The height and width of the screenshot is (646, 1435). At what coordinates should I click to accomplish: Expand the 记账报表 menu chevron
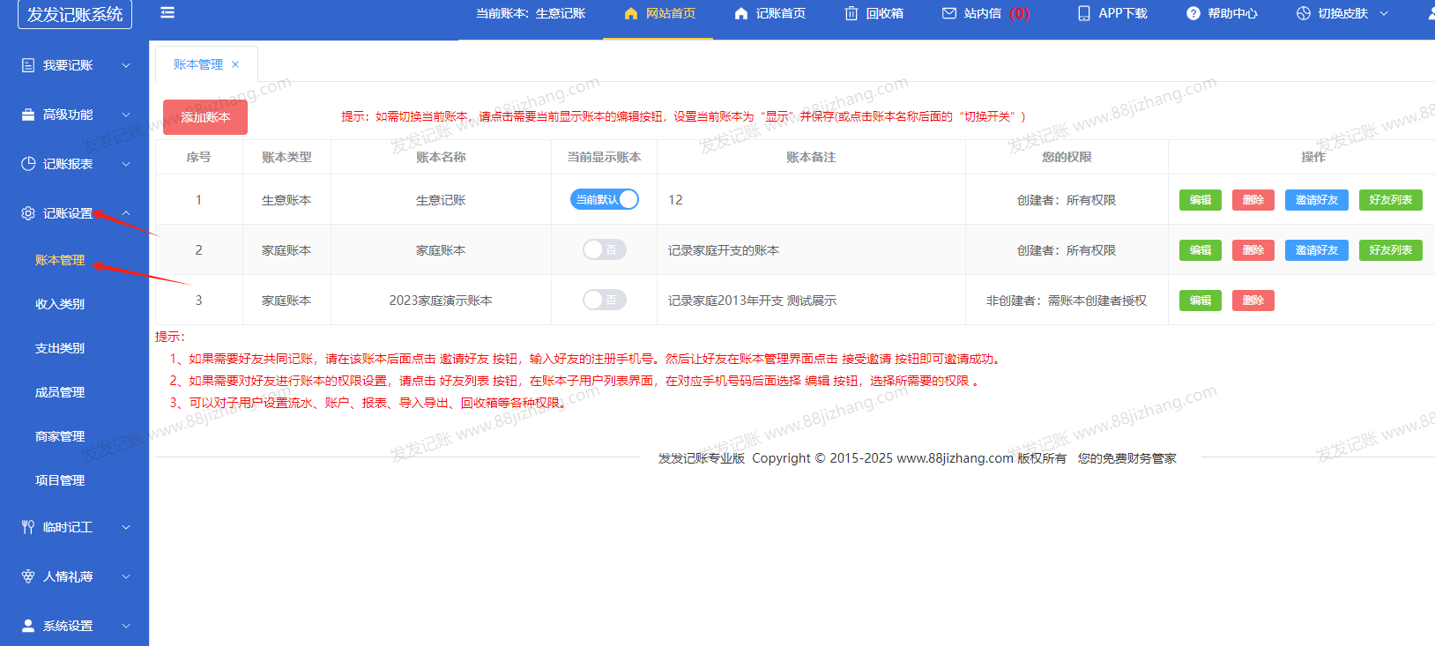pos(126,164)
